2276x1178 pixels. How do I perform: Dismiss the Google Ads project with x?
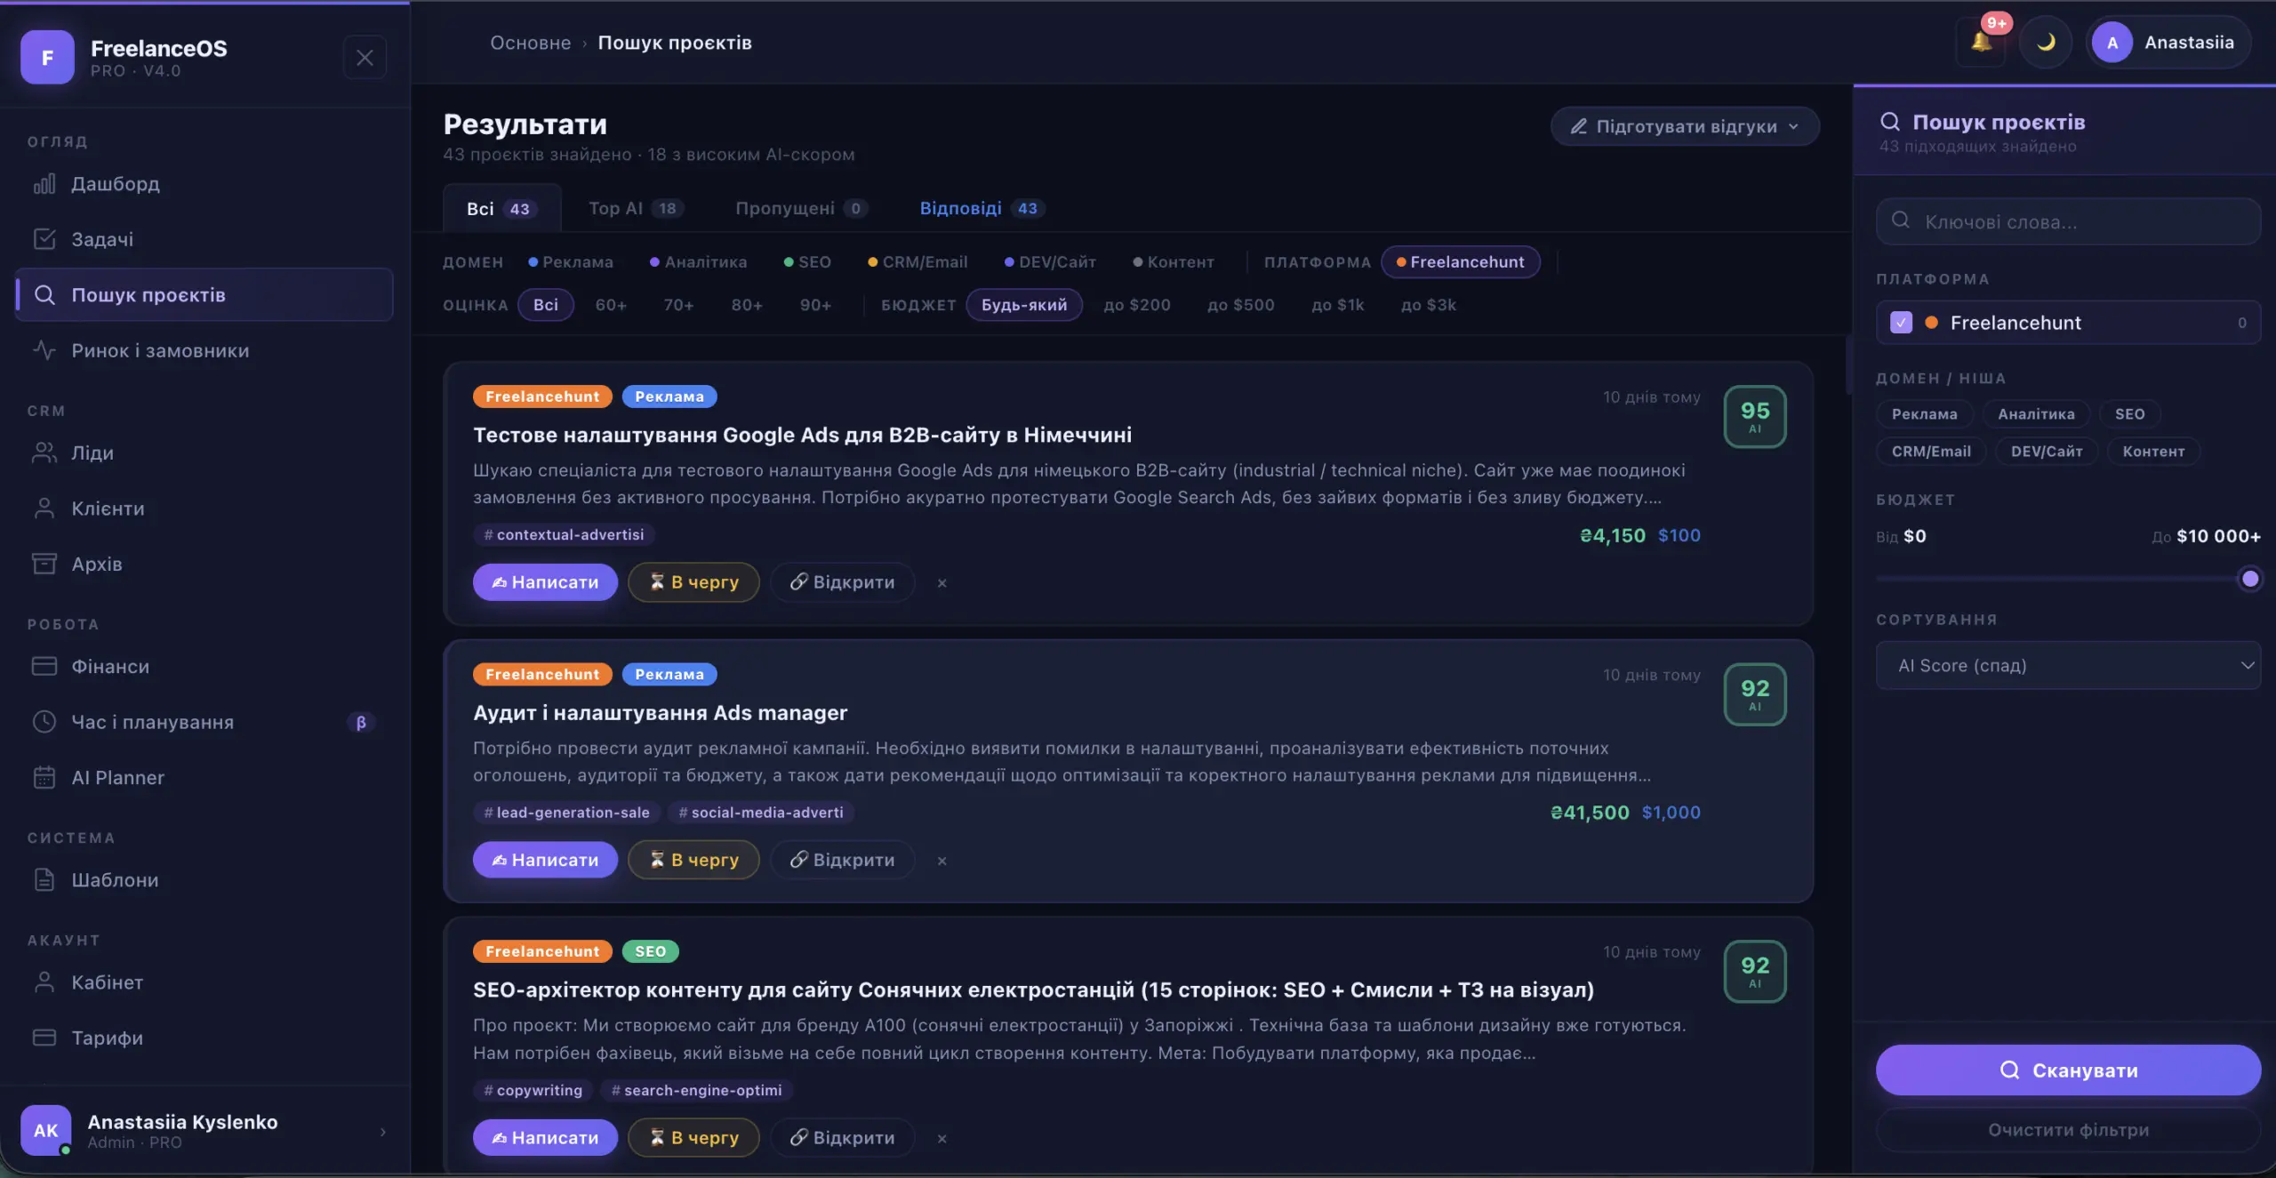[942, 583]
